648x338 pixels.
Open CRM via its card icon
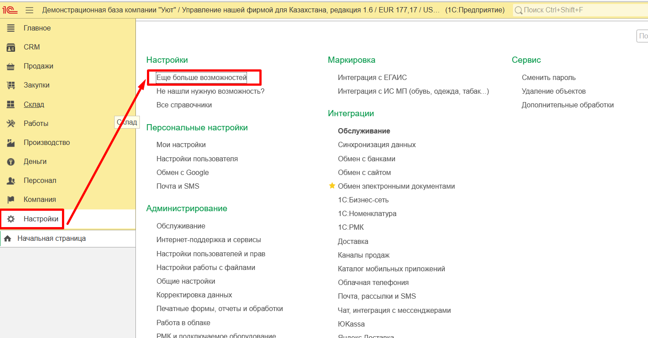(11, 47)
